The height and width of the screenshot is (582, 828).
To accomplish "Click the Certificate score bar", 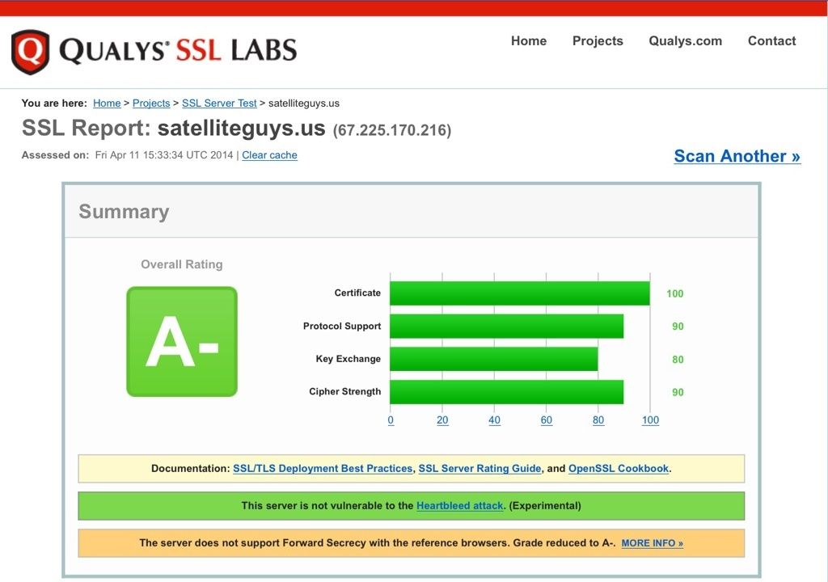I will [520, 293].
